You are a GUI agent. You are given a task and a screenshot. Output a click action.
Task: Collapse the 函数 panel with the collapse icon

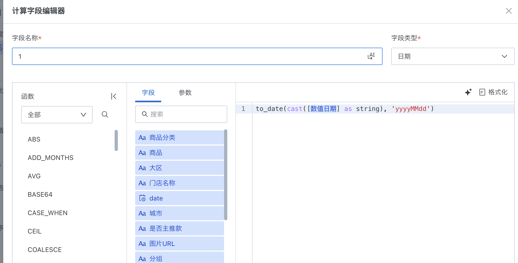(x=114, y=96)
